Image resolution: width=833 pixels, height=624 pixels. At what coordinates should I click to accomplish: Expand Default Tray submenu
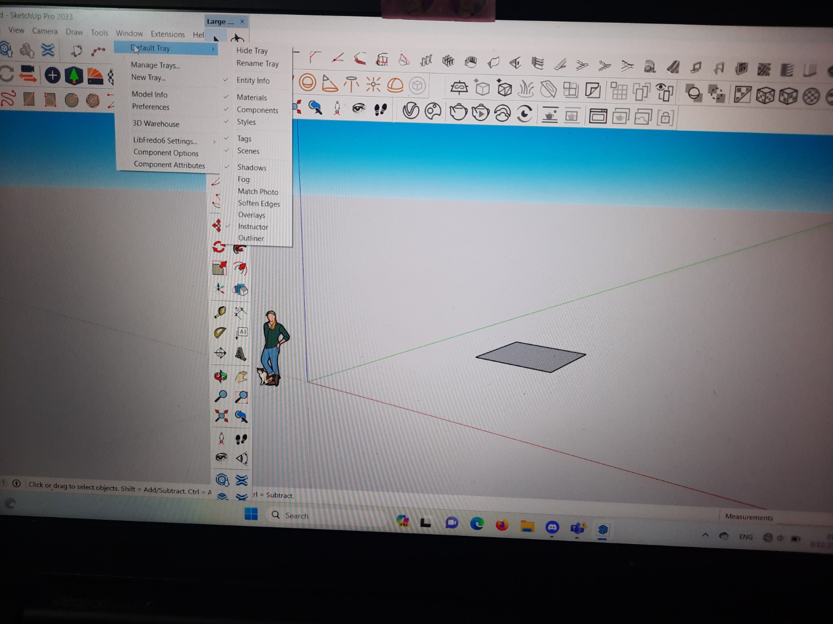[x=167, y=48]
